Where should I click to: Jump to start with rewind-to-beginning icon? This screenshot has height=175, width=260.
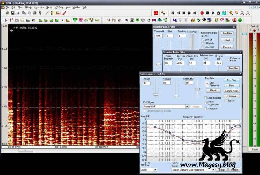[x=173, y=13]
